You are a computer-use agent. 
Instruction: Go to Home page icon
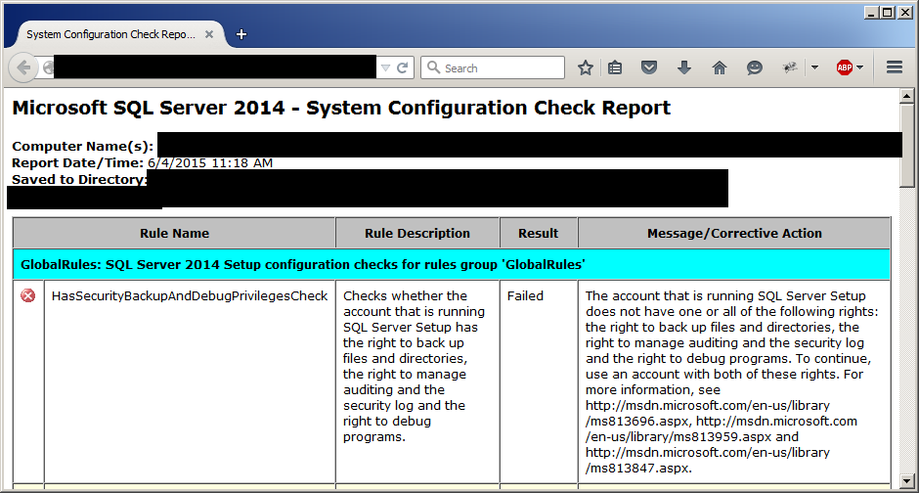[720, 68]
